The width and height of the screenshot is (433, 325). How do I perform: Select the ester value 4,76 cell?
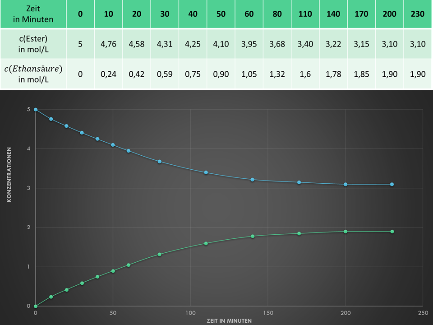(108, 44)
